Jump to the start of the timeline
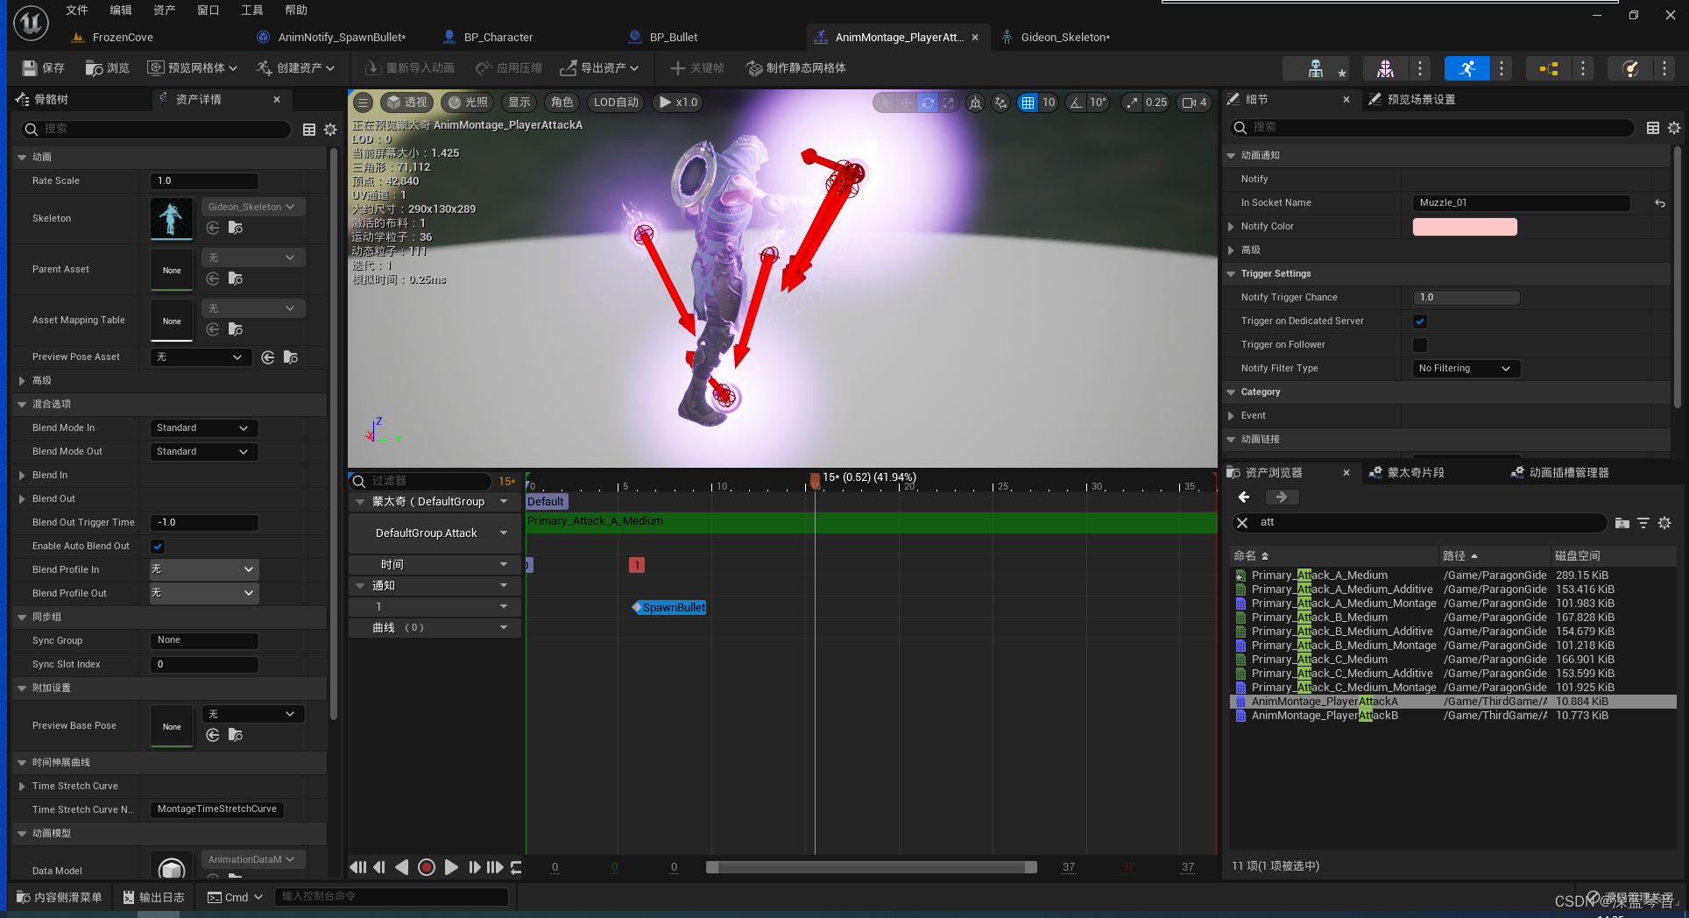The height and width of the screenshot is (918, 1689). pyautogui.click(x=357, y=867)
